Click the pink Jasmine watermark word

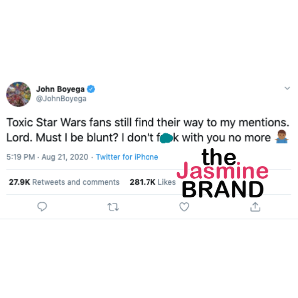222,170
